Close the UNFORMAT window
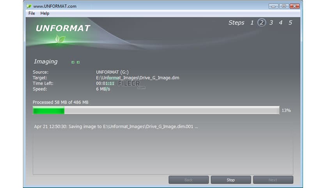 [294, 6]
